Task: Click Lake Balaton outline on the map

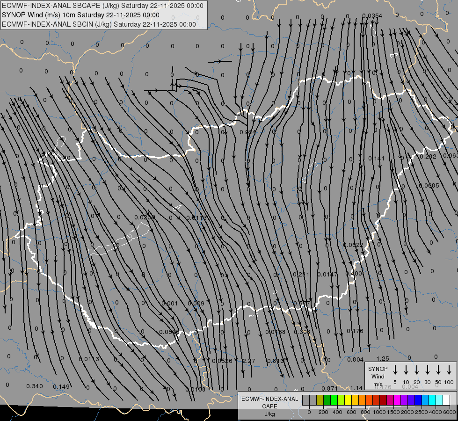Action: 119,239
